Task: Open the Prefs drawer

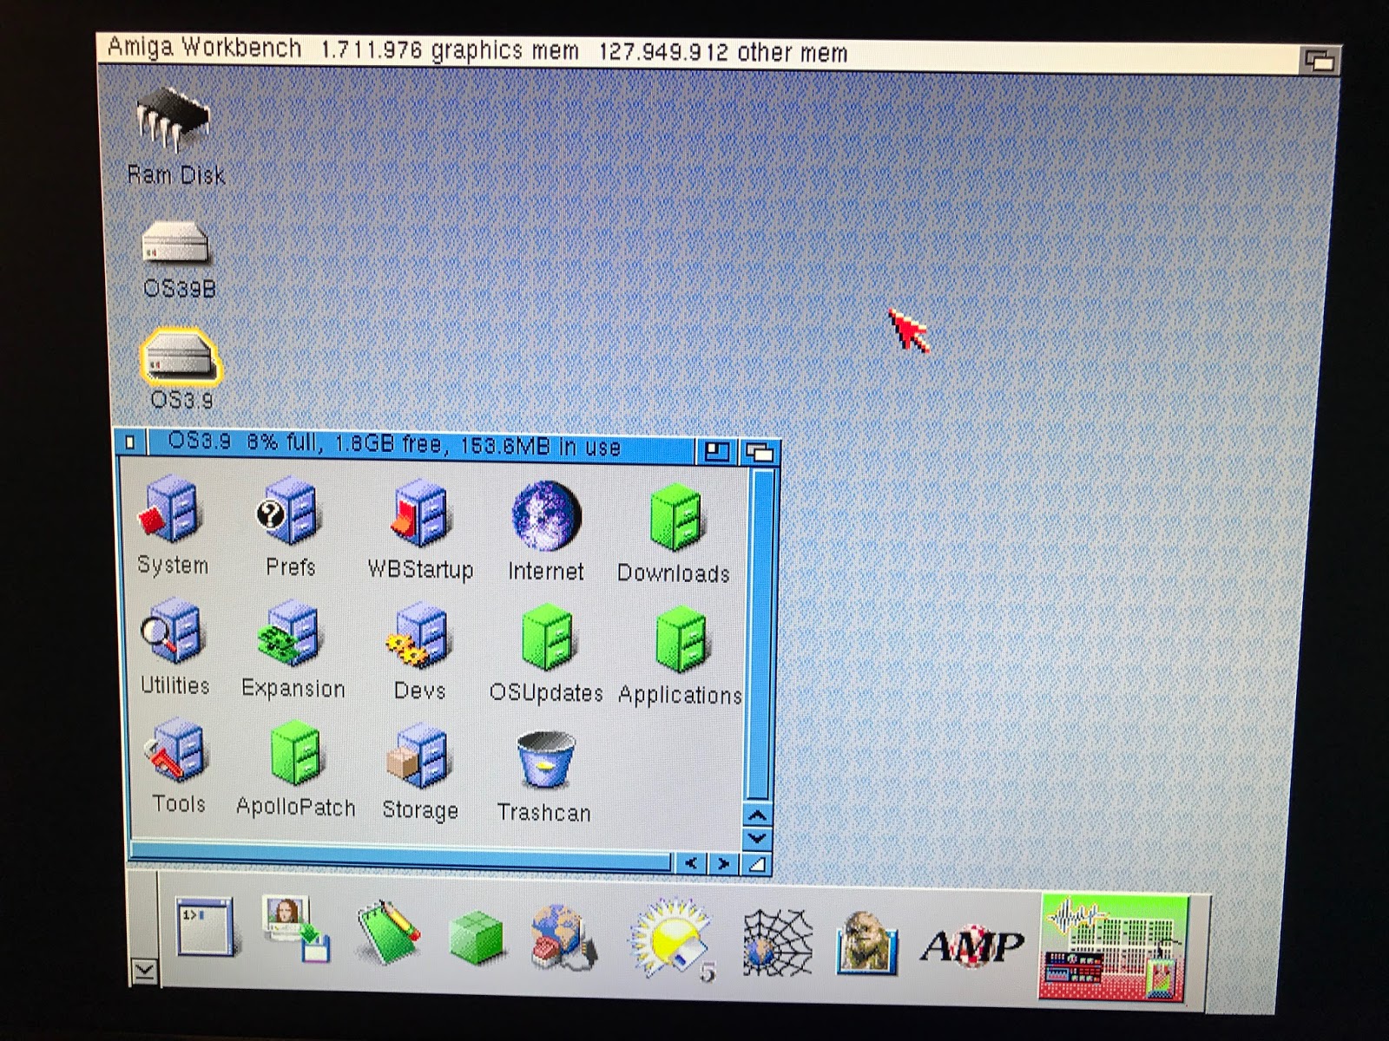Action: 289,510
